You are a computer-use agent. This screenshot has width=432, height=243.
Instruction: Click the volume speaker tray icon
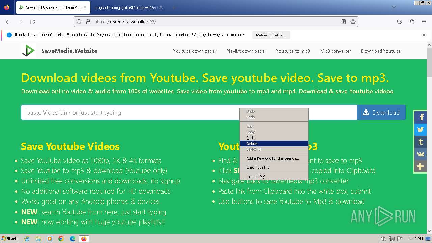click(x=384, y=239)
